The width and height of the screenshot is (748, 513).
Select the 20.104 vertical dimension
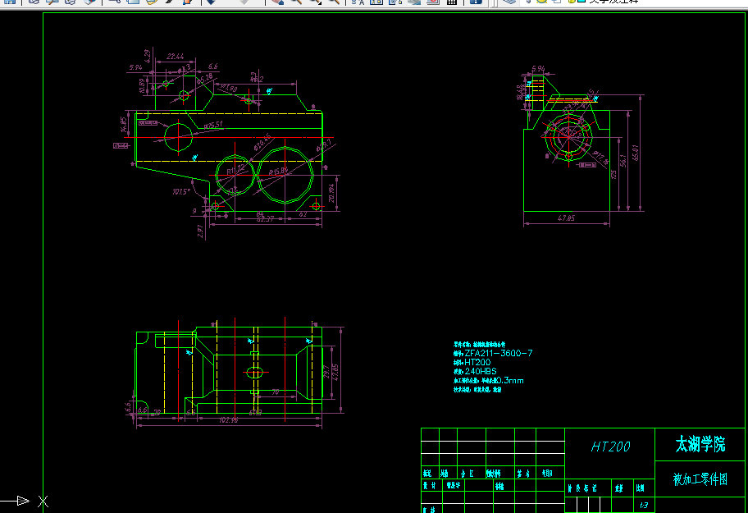331,193
